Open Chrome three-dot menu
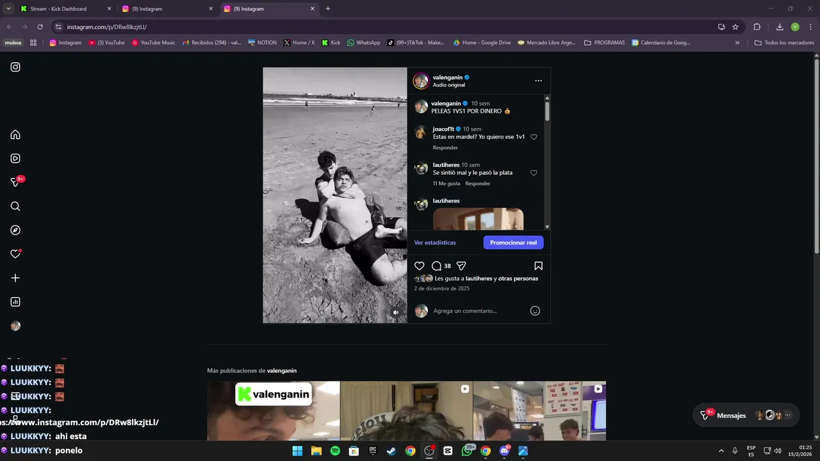Screen dimensions: 820x461 click(x=810, y=27)
